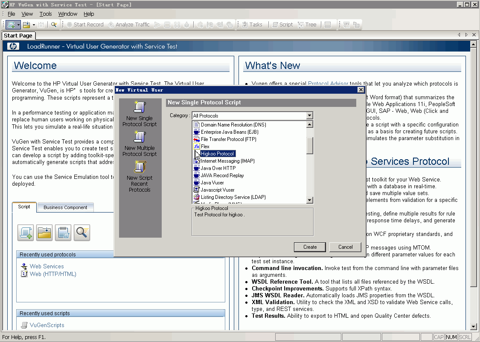Click Analyze Traffic in the toolbar
This screenshot has width=480, height=342.
(128, 25)
